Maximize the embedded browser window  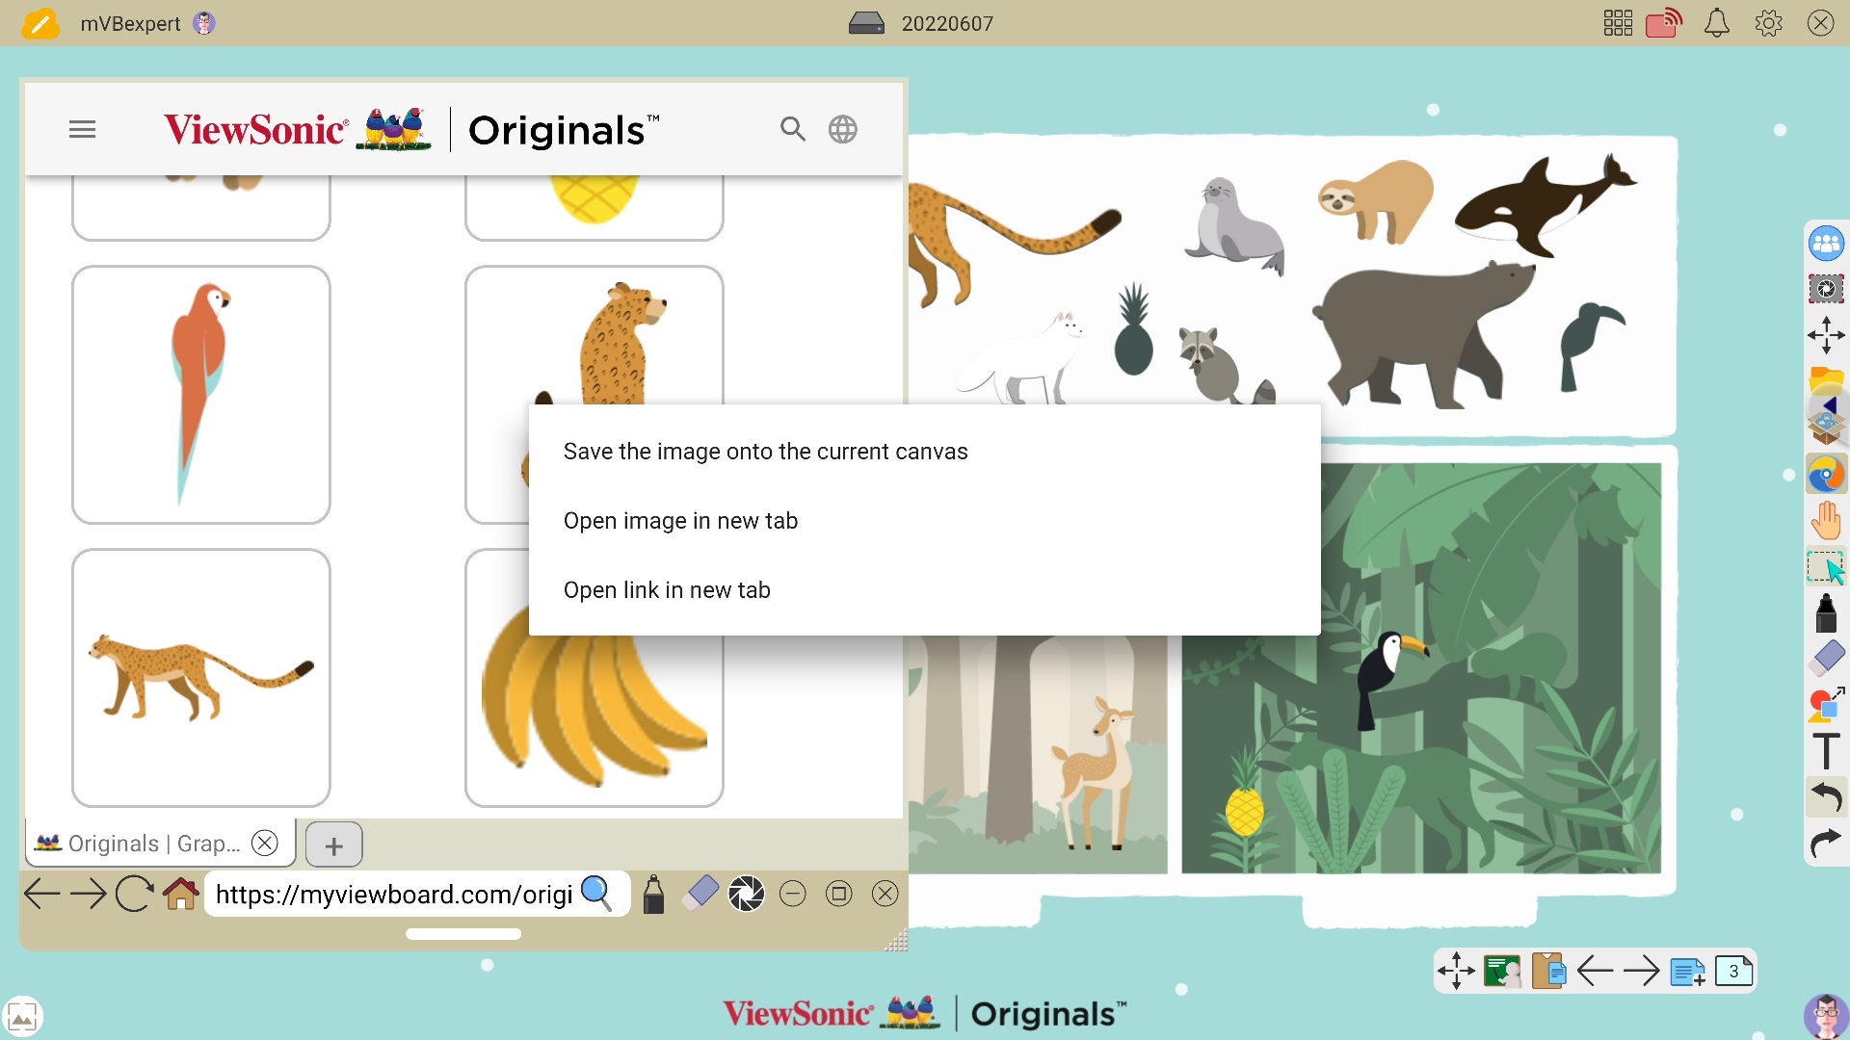pos(839,894)
